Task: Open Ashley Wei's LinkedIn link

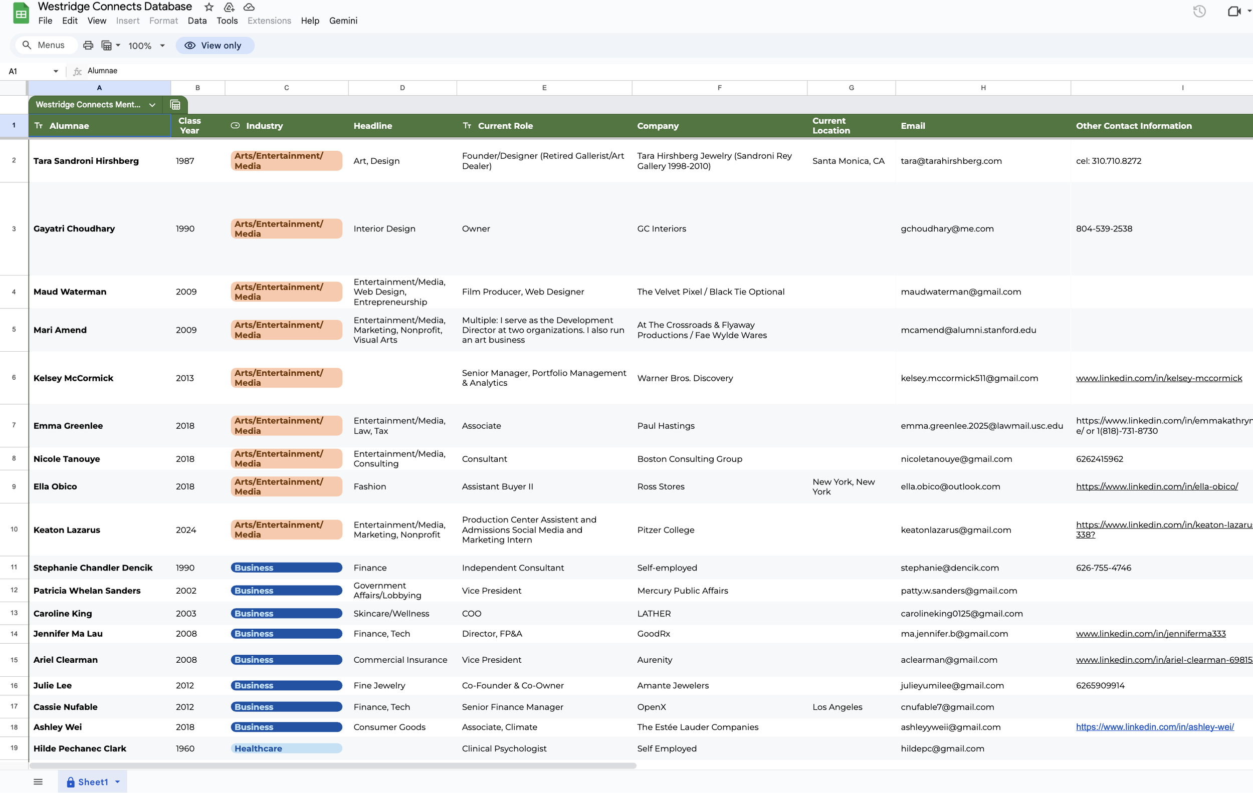Action: click(1154, 727)
